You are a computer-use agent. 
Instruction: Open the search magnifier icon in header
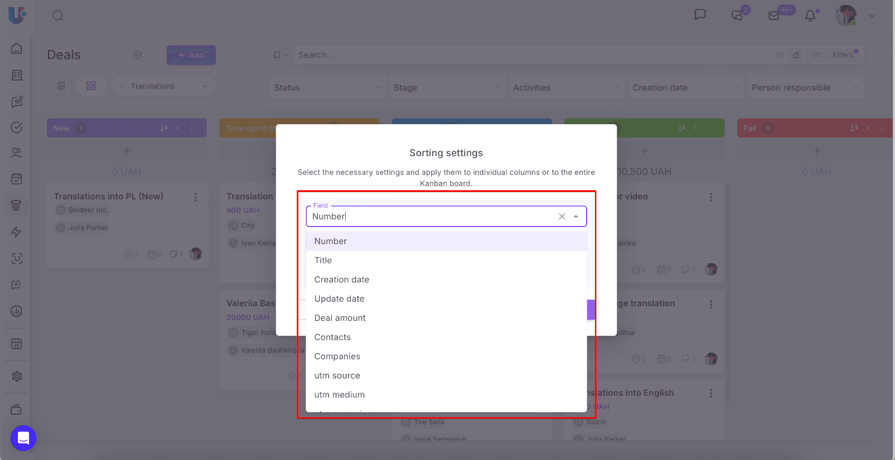[58, 16]
